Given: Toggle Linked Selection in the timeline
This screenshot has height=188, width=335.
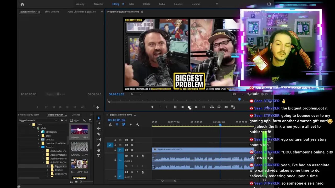Looking at the screenshot, I should pos(124,125).
